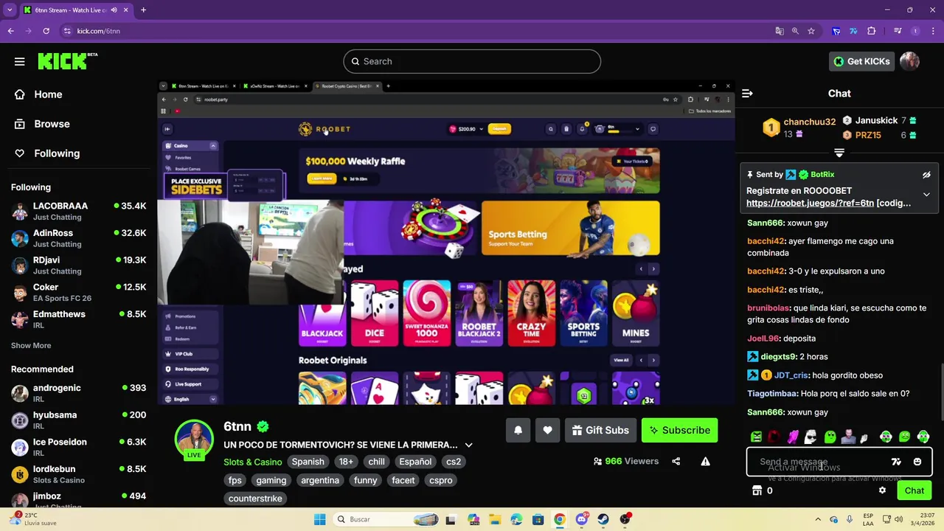Click 6tnn's LIVE avatar
Screen dimensions: 944x531
(194, 440)
